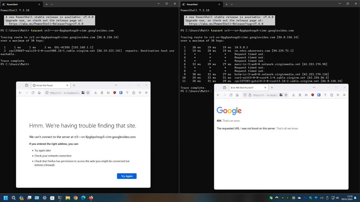
Task: Open Microsoft Edge from taskbar
Action: [x=83, y=198]
